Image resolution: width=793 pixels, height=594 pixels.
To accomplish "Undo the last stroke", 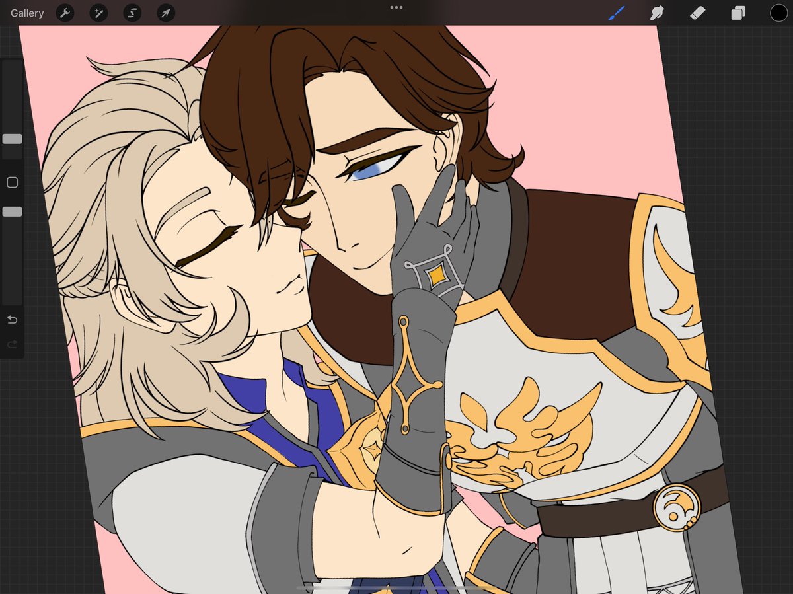I will click(12, 320).
